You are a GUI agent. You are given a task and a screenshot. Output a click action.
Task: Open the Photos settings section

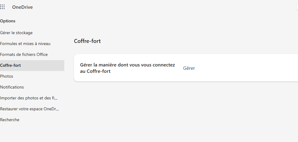pyautogui.click(x=7, y=76)
